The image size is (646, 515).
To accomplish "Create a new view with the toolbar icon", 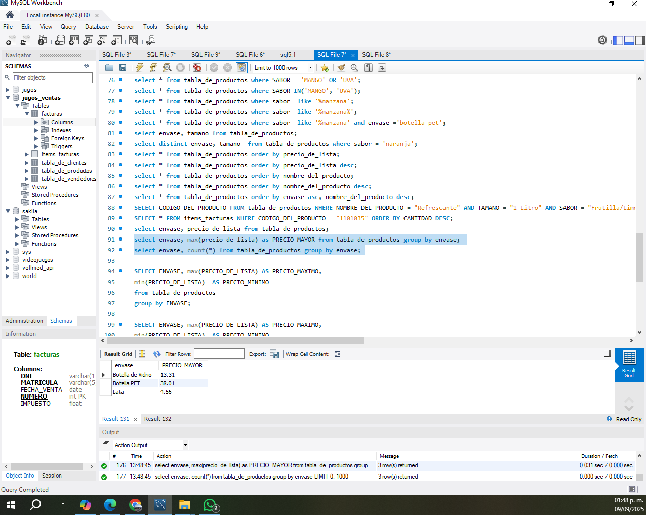I will 88,40.
